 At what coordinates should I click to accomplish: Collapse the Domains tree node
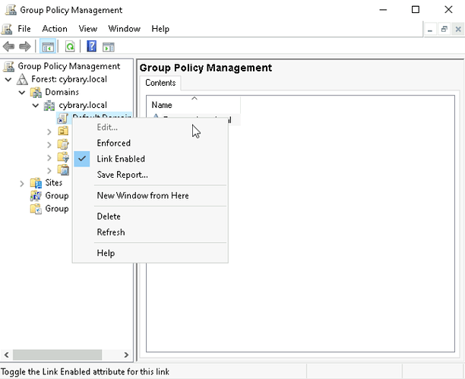pyautogui.click(x=22, y=92)
